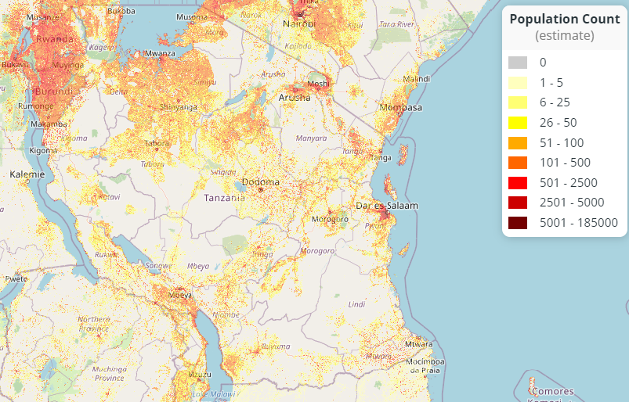Click the 'Morogoro' town label in black
The image size is (629, 402).
pyautogui.click(x=330, y=220)
